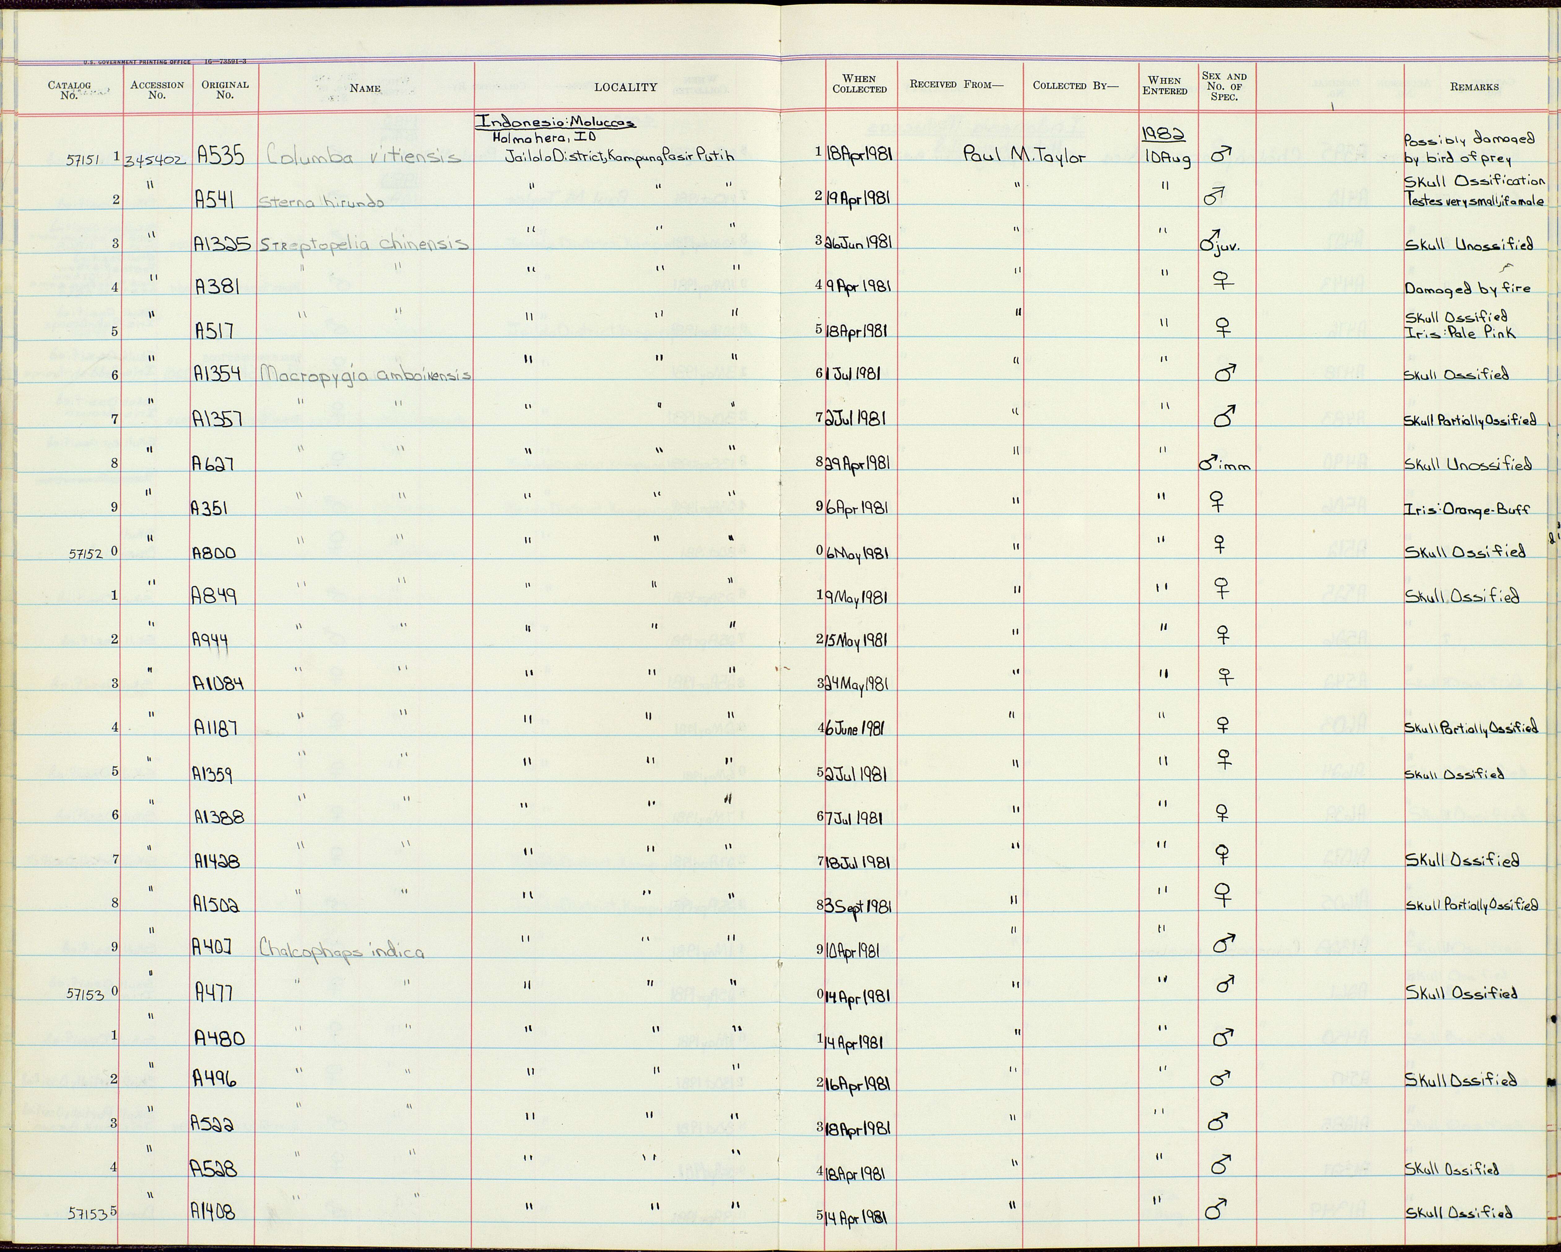Click the 'When Collected' column header
1561x1252 pixels.
859,84
